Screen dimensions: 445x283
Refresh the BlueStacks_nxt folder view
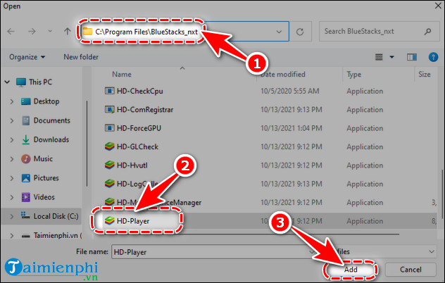300,32
